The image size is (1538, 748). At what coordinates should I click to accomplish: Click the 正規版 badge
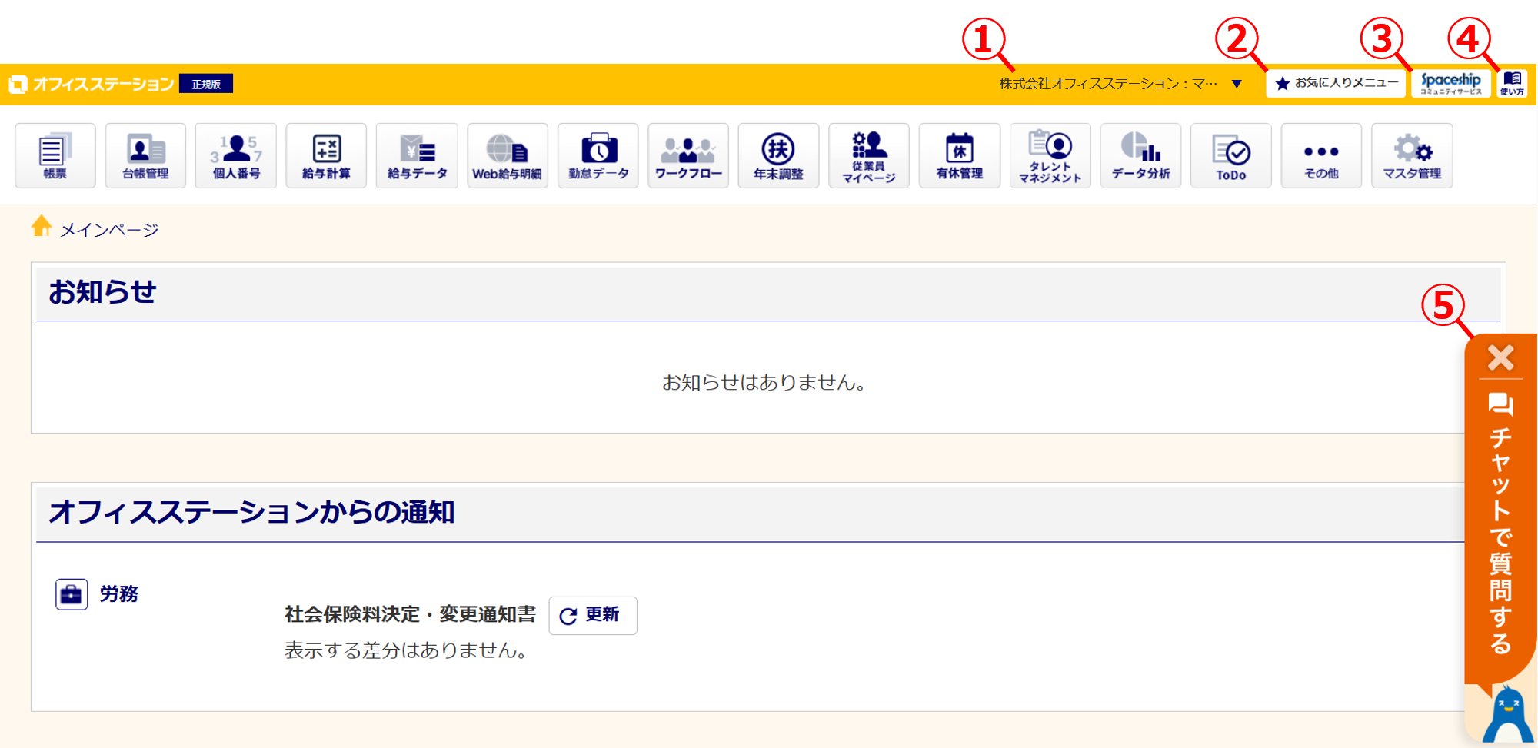pyautogui.click(x=206, y=84)
